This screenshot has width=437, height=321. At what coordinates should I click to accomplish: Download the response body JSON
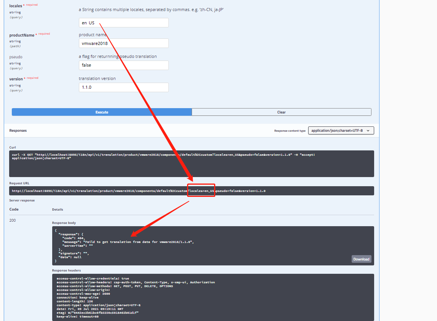point(361,259)
